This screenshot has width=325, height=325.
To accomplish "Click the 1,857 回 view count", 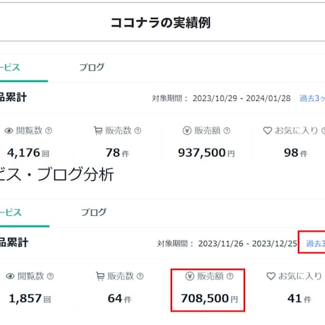I will coord(30,299).
